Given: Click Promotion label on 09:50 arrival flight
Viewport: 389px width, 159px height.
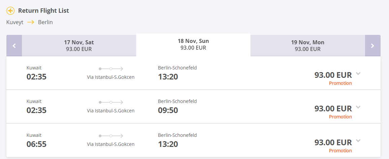Looking at the screenshot, I should pyautogui.click(x=340, y=117).
